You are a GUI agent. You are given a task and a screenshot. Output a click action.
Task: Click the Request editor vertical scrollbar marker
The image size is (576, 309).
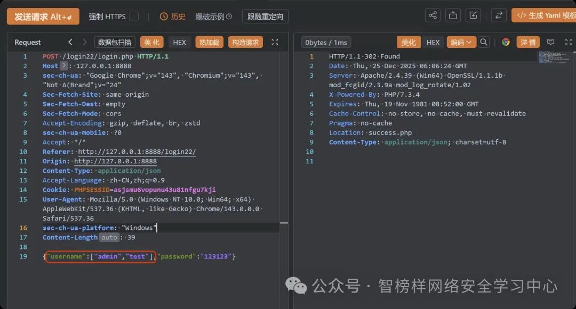[x=284, y=223]
